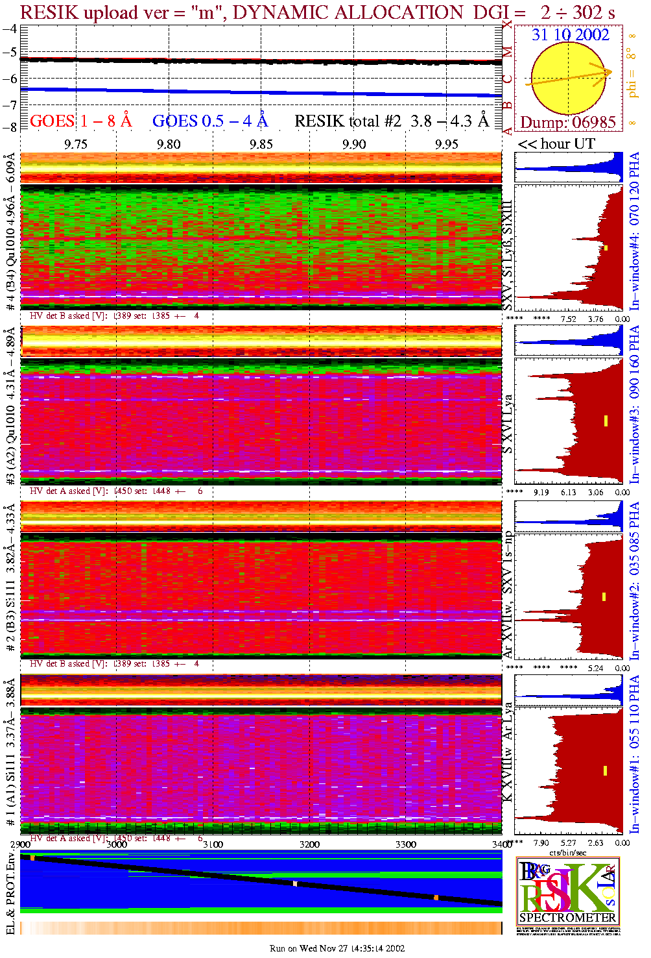Click the Run on Wed Nov 27 timestamp
Image resolution: width=651 pixels, height=958 pixels.
[x=337, y=948]
